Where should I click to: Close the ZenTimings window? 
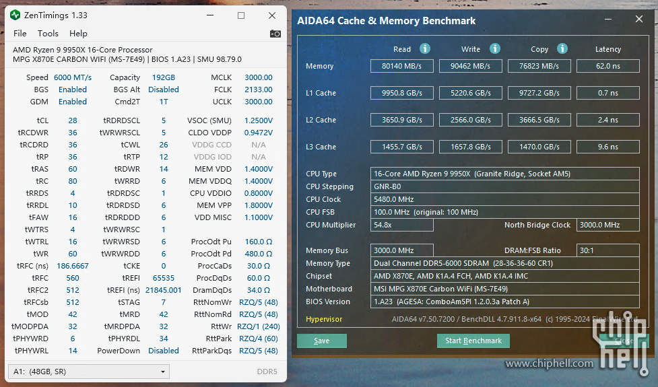(x=272, y=15)
